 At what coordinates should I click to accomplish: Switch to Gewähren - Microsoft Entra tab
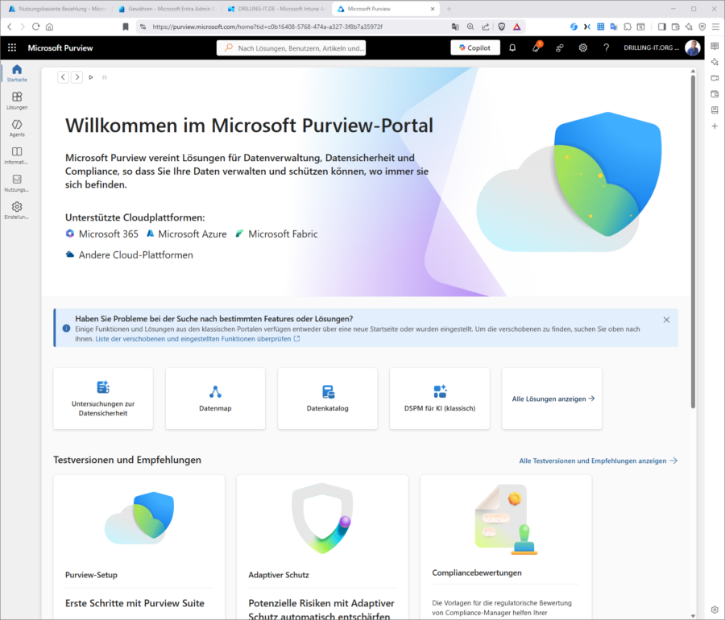(167, 9)
